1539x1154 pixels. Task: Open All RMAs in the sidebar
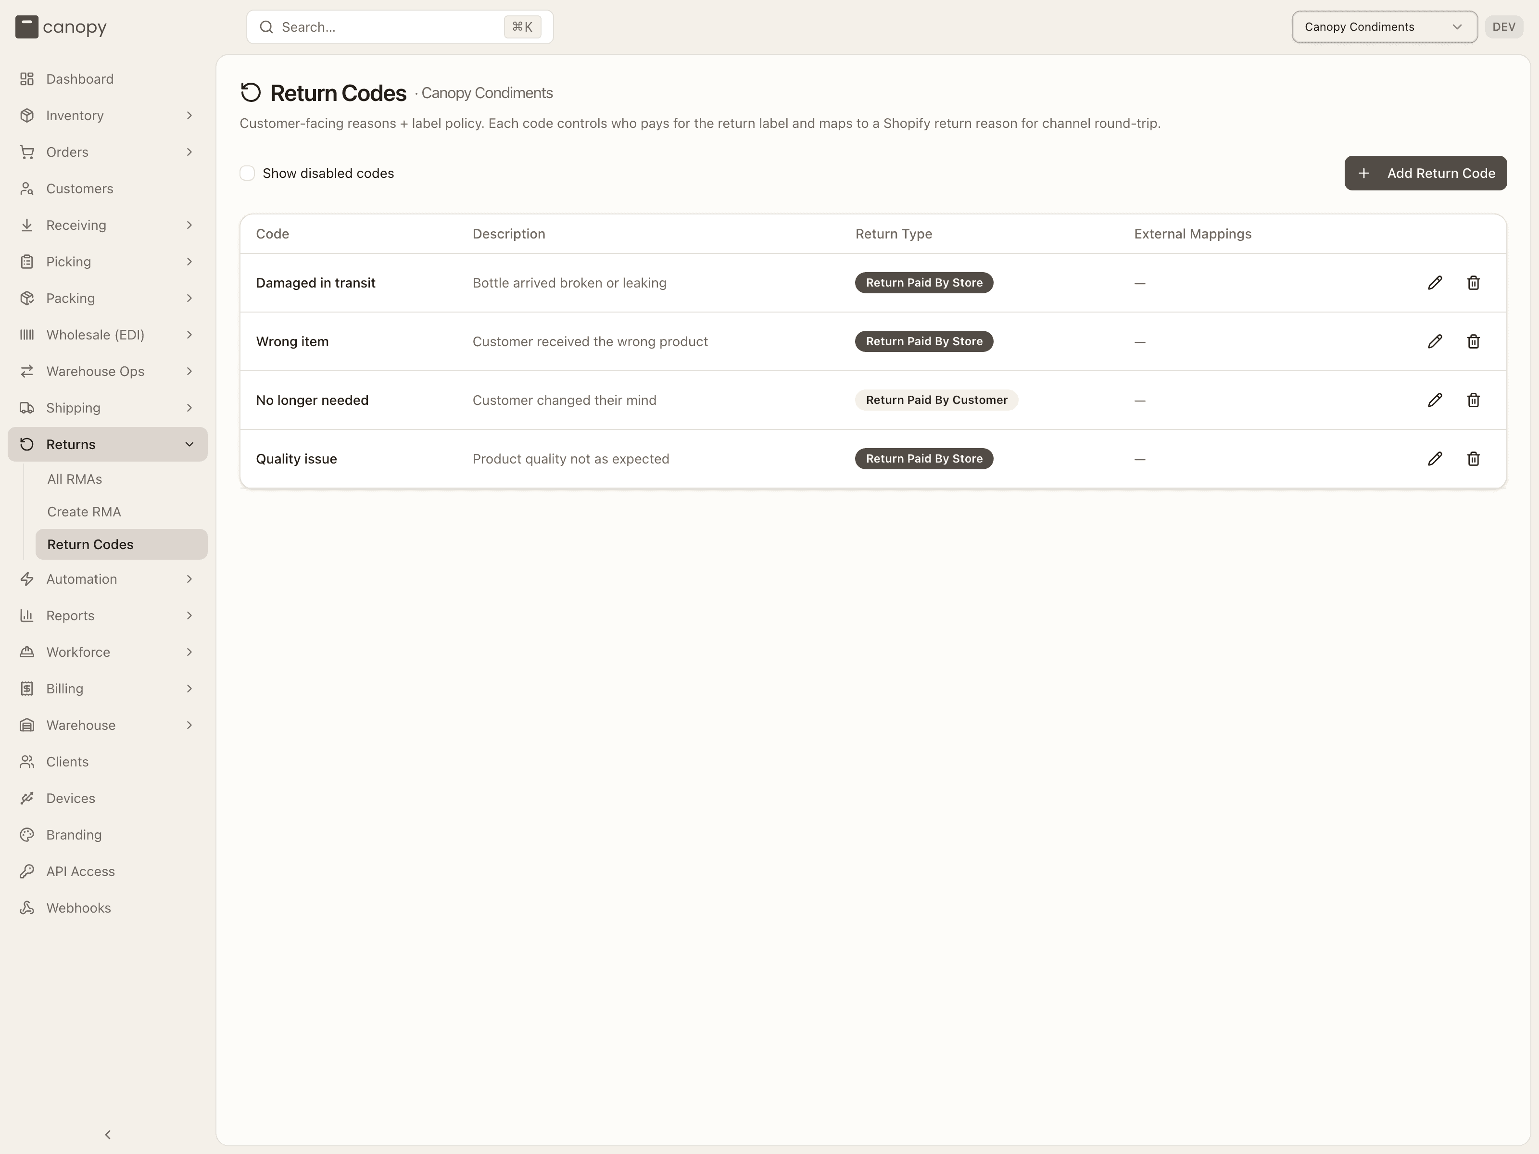tap(122, 479)
